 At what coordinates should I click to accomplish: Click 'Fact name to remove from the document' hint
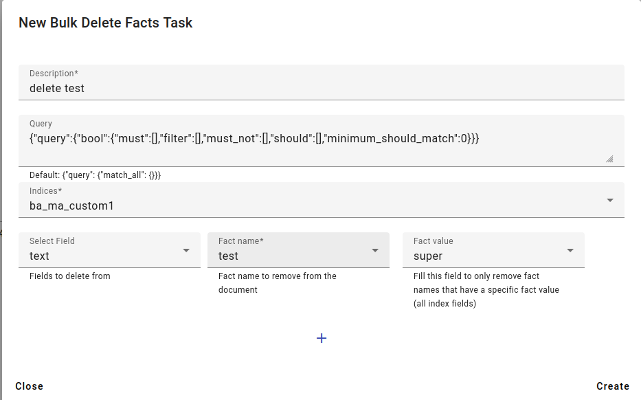(277, 282)
